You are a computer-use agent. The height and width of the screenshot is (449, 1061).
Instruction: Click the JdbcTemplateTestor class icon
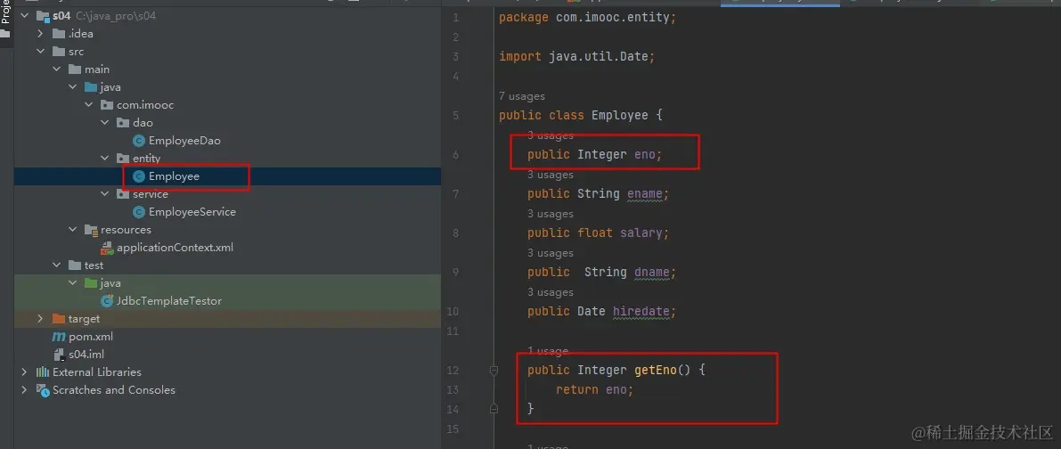click(107, 301)
